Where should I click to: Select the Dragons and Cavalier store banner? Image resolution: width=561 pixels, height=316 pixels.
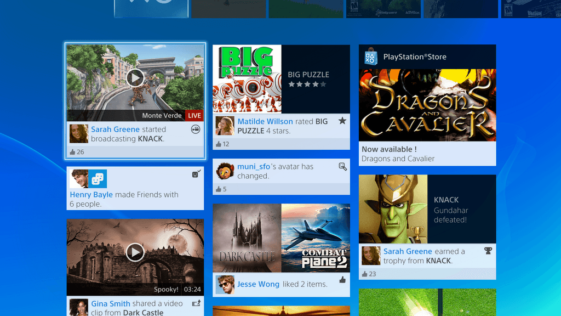pyautogui.click(x=427, y=105)
